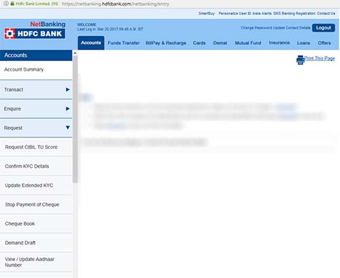This screenshot has width=340, height=278.
Task: Open Account Summary in sidebar
Action: [x=36, y=69]
